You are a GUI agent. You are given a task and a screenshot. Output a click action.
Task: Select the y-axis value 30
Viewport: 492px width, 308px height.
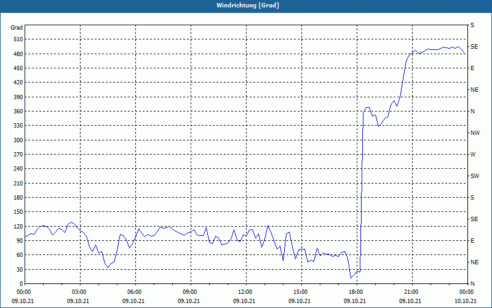(x=20, y=269)
